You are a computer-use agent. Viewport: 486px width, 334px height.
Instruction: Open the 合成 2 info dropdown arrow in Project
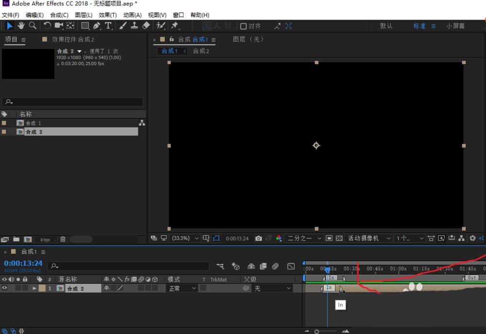point(79,51)
